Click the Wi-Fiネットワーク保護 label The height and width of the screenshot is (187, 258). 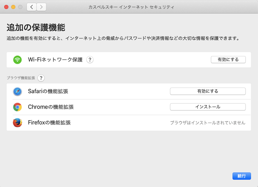(55, 60)
